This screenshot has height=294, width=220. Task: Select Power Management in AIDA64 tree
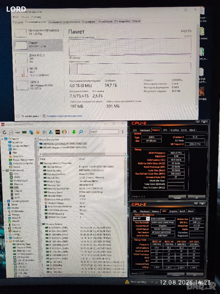[24, 160]
